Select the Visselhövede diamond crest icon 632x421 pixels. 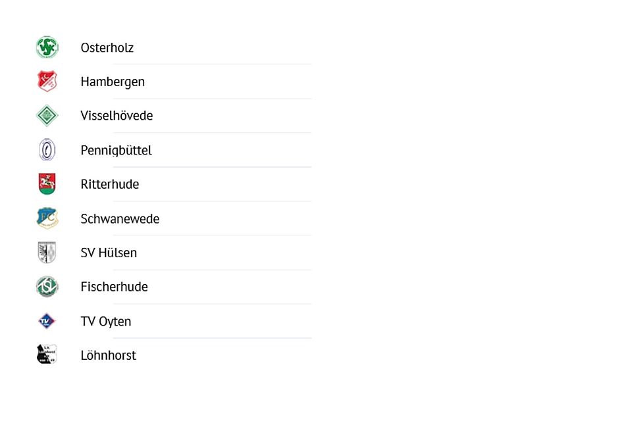(47, 116)
